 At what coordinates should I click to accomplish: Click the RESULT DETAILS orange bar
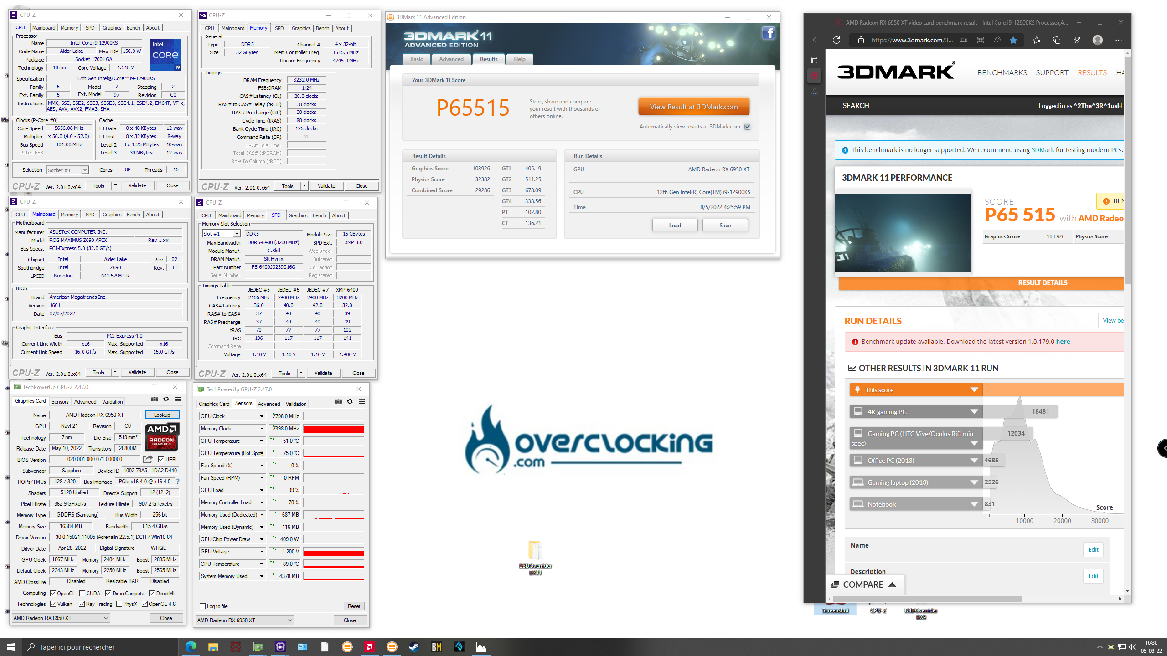(x=981, y=283)
